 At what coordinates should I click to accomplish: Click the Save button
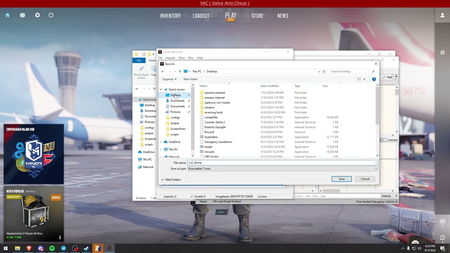tap(341, 179)
